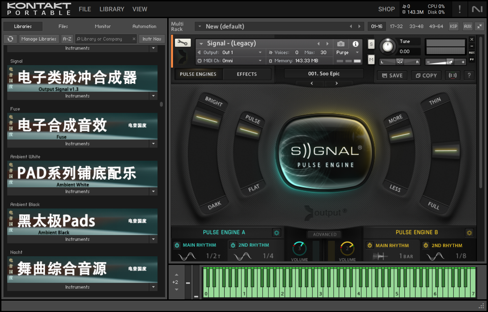Click the Manage Libraries button

(39, 39)
